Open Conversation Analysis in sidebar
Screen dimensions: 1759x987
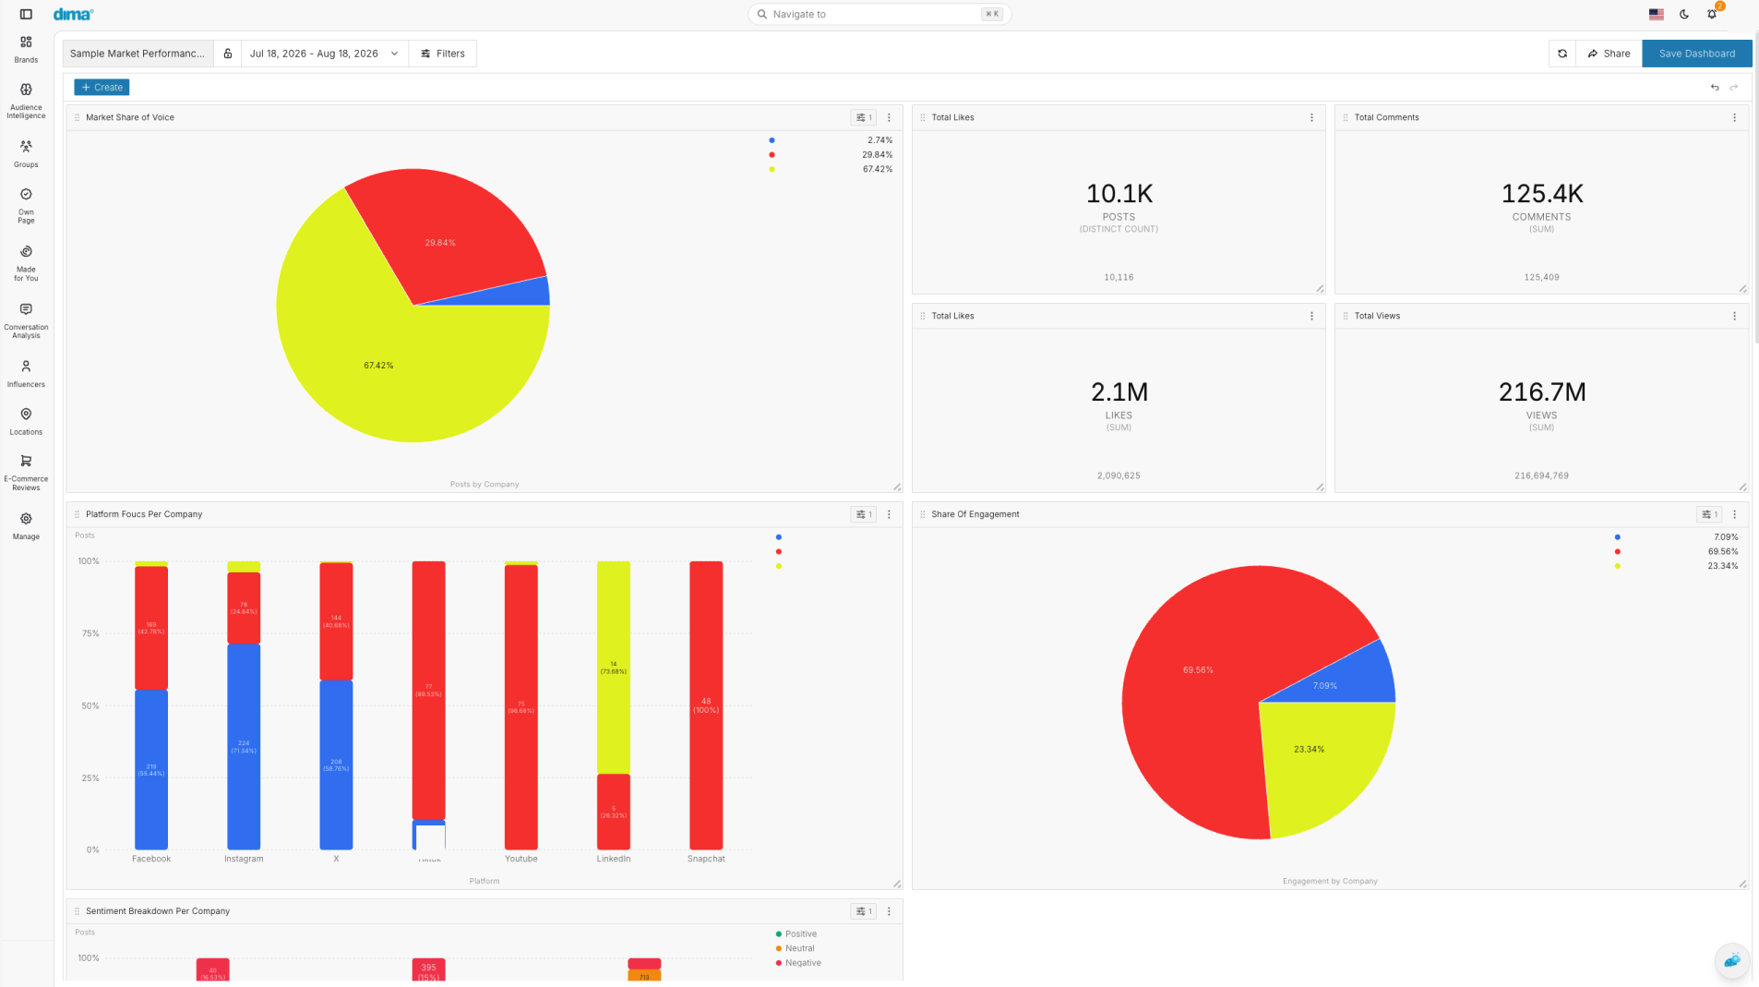26,321
